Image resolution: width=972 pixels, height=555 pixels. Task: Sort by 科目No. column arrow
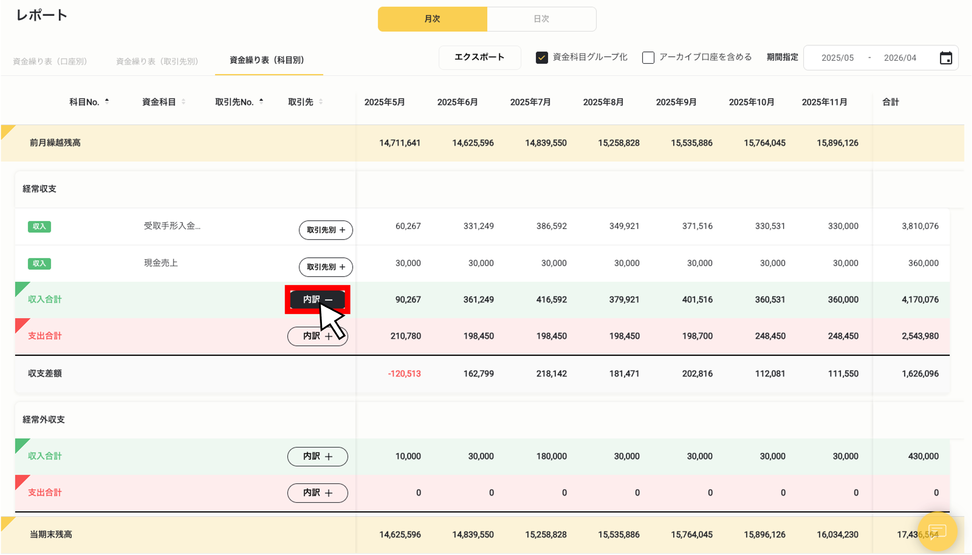point(107,102)
